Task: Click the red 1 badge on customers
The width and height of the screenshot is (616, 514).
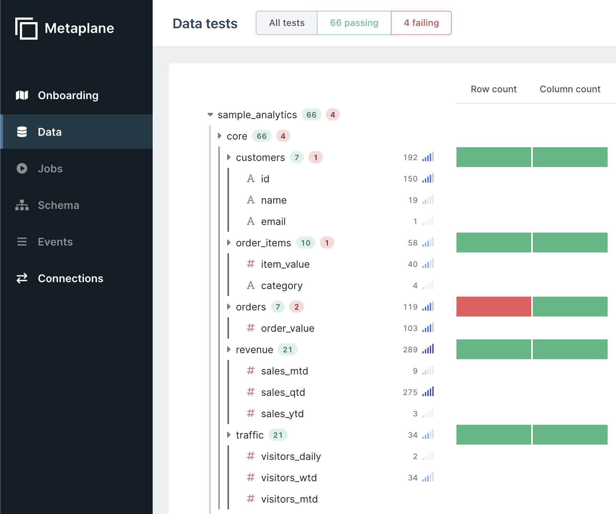Action: click(316, 157)
